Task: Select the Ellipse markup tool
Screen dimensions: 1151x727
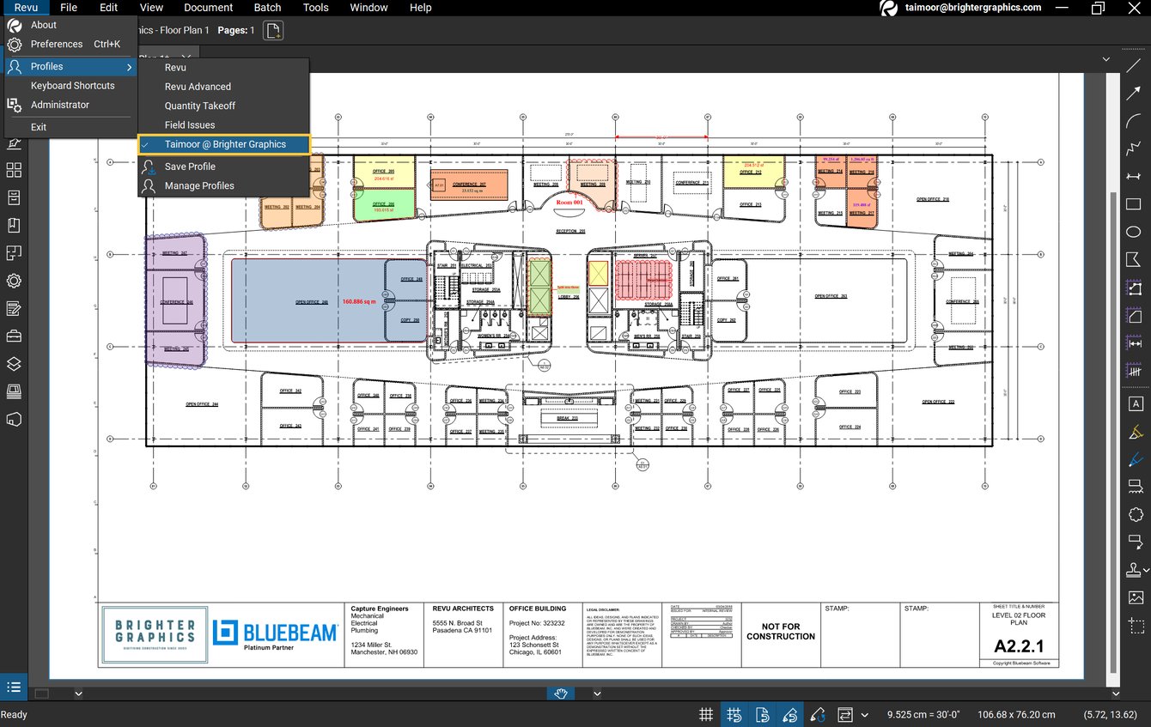Action: (1136, 231)
